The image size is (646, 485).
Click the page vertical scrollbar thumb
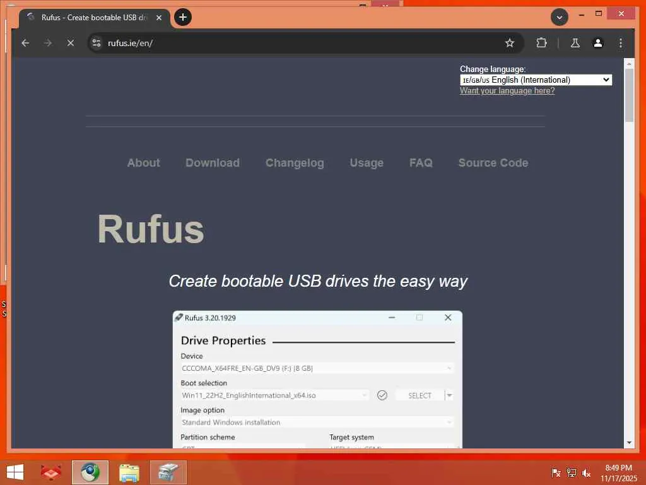(x=629, y=96)
